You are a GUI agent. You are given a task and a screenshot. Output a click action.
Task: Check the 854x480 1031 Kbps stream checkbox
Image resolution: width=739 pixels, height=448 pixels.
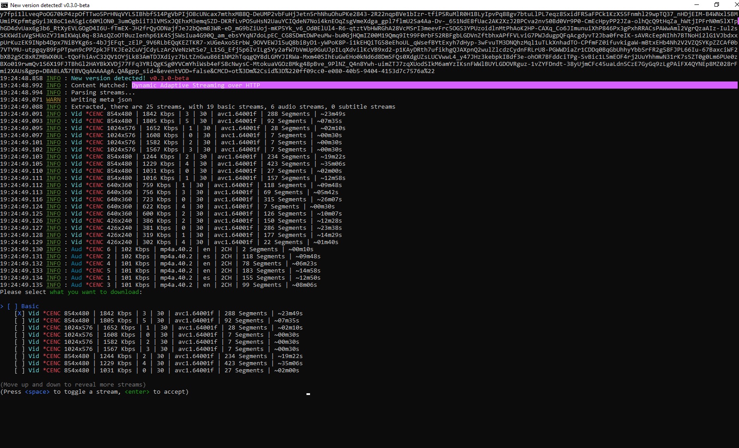pos(20,371)
